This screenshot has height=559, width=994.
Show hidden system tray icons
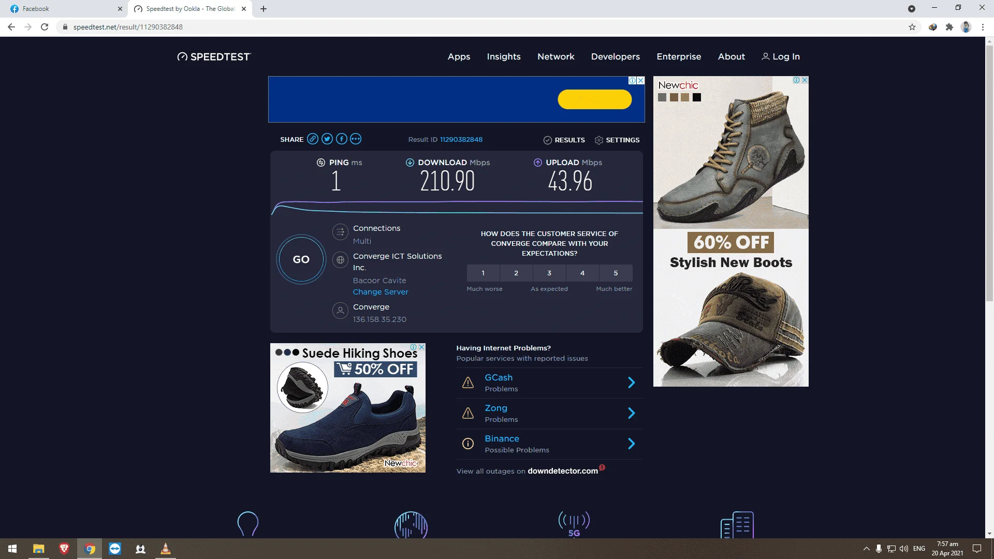[866, 549]
